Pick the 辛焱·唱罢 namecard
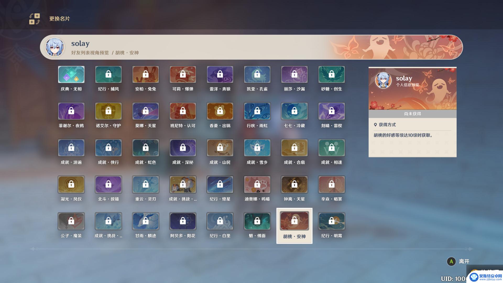 [x=332, y=184]
